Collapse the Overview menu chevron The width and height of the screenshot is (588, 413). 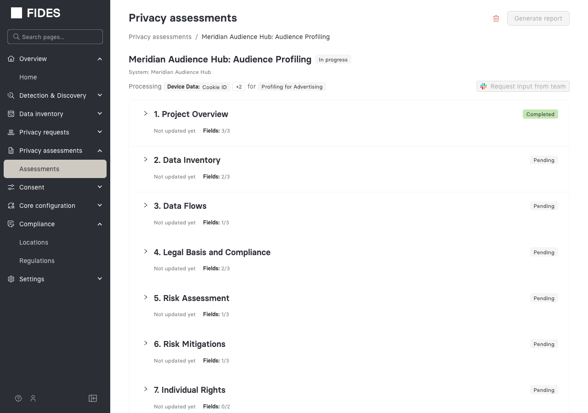click(x=100, y=59)
